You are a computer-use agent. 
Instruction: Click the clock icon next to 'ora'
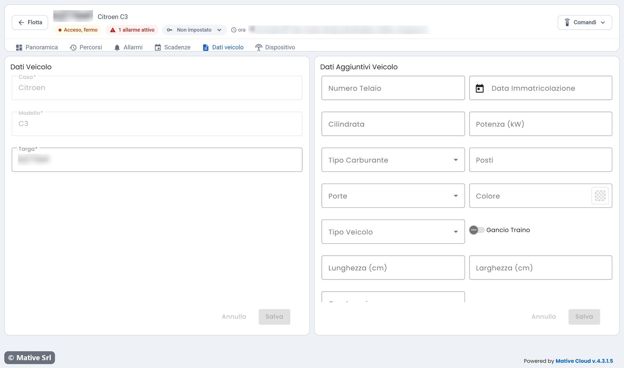pyautogui.click(x=234, y=30)
